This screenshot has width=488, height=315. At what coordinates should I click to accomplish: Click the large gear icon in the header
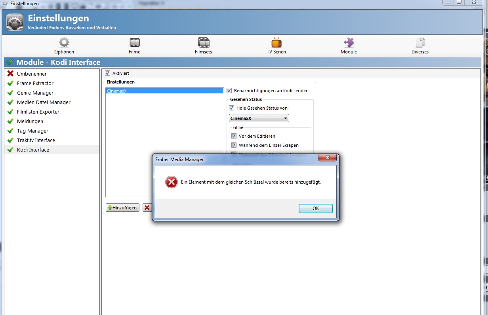click(15, 22)
